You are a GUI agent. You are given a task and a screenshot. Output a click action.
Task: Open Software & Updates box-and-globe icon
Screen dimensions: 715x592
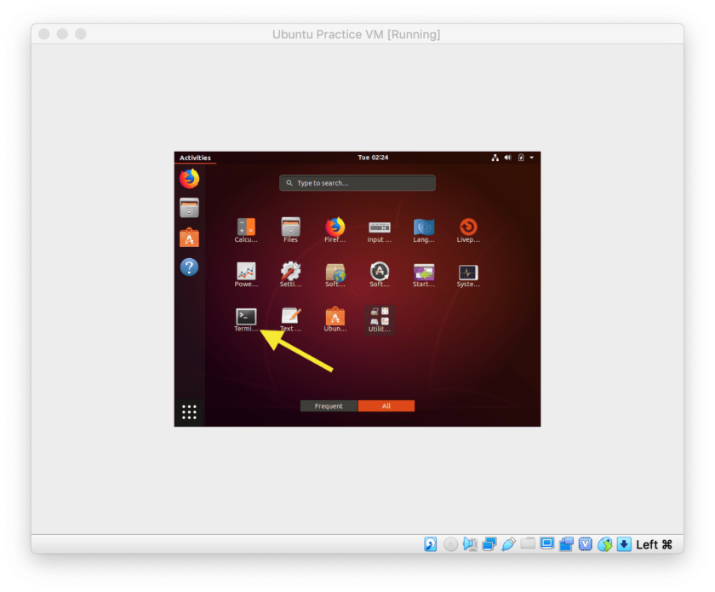tap(335, 275)
